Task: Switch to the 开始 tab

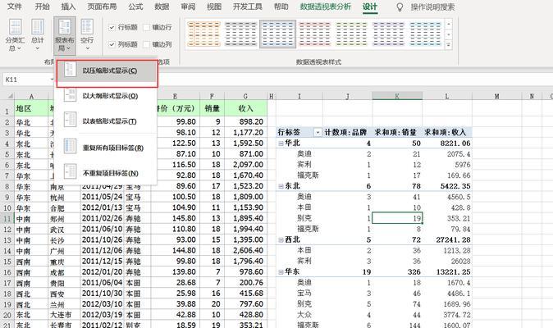Action: (43, 7)
